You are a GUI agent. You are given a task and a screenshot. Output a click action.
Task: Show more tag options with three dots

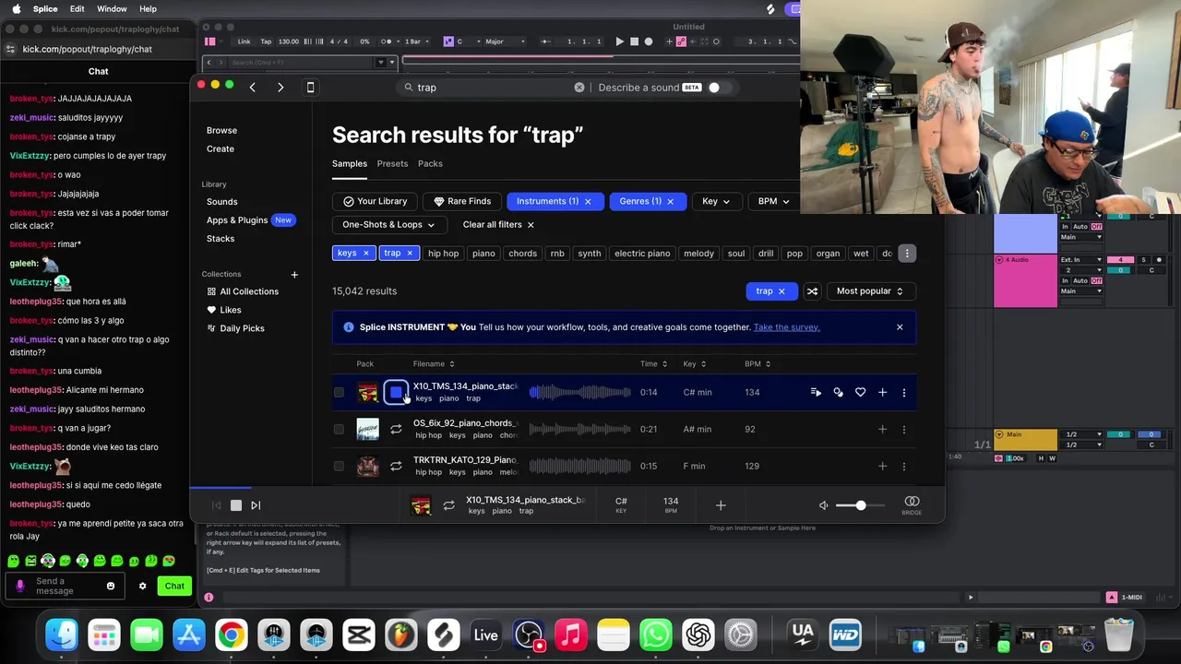click(907, 254)
